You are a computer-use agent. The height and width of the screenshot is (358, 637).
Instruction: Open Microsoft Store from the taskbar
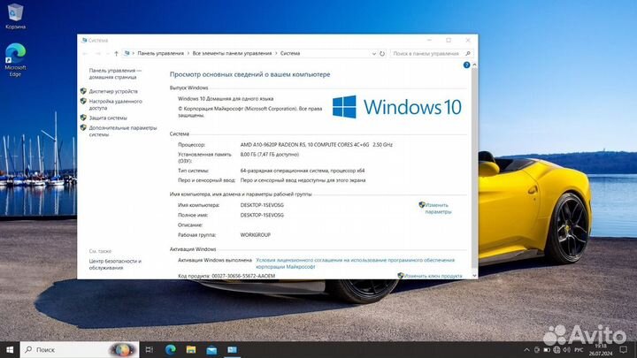232,350
